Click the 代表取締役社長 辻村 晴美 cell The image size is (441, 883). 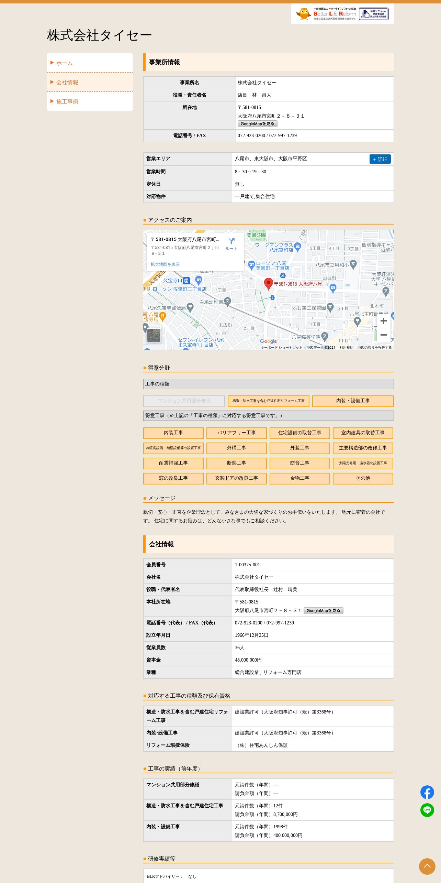[x=313, y=590]
